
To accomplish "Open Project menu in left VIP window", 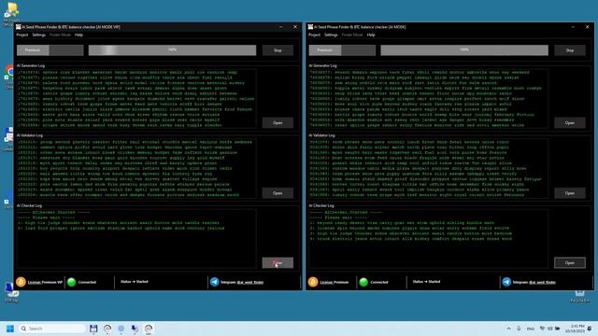I will 22,35.
